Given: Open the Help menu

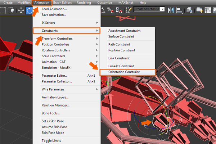Looking at the screenshot, I should pos(143,3).
